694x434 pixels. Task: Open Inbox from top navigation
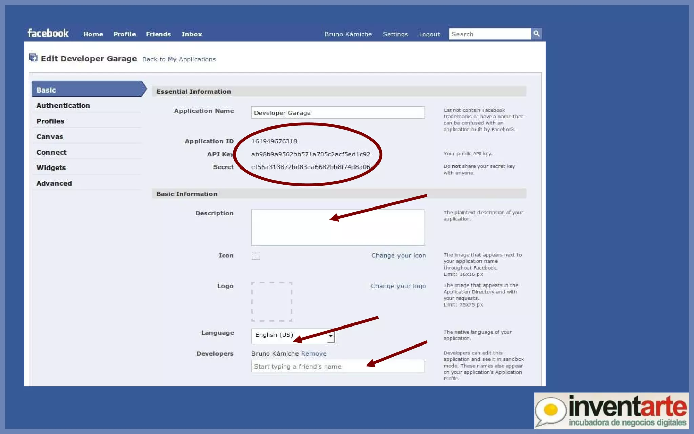pos(191,34)
